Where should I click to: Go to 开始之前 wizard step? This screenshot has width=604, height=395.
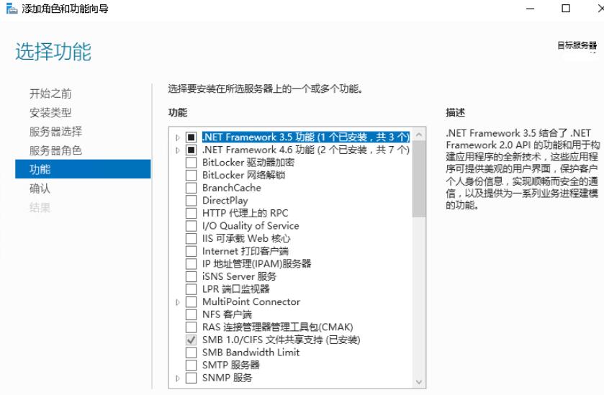(x=50, y=94)
